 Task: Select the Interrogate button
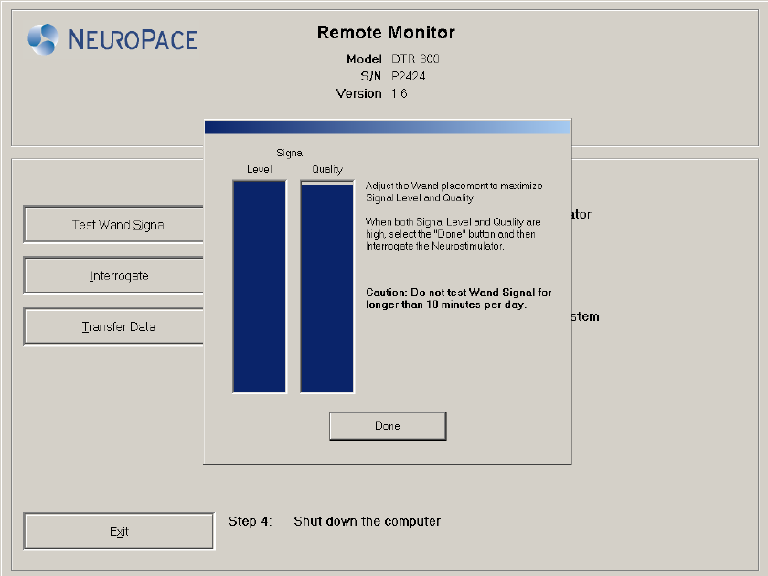113,275
